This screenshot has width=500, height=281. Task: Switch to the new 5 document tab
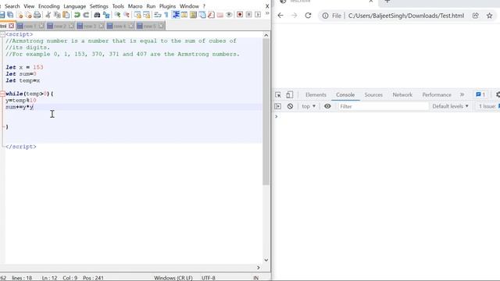150,26
